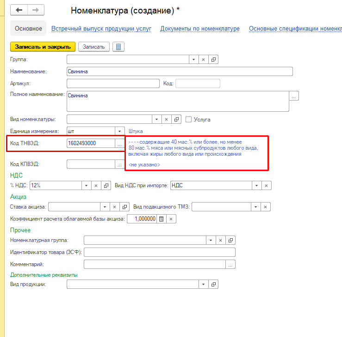Open Номенклатурная группа item form

point(230,240)
